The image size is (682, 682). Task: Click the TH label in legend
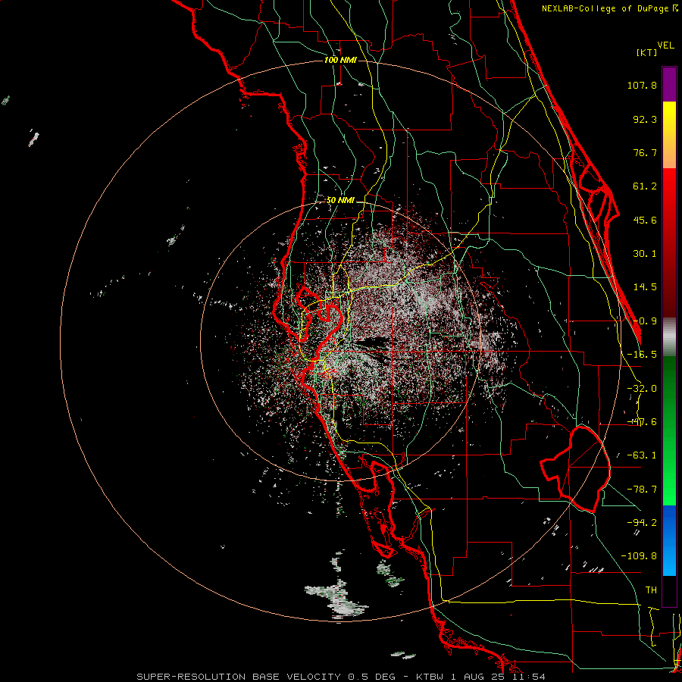651,590
